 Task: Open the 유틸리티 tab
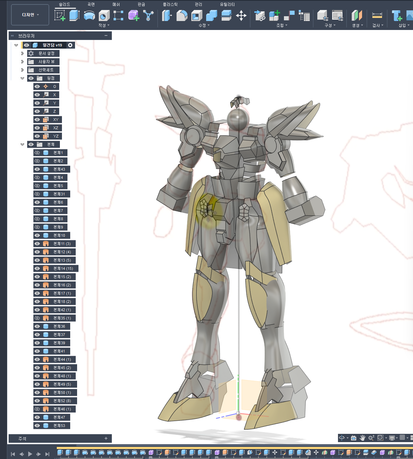point(227,4)
